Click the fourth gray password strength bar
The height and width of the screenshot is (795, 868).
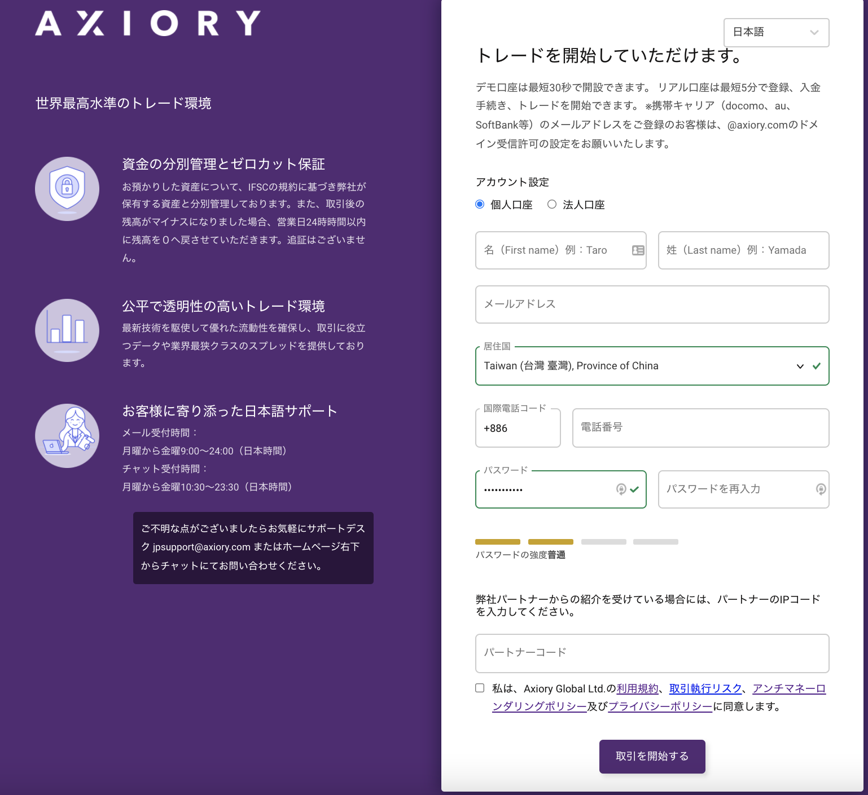[656, 542]
